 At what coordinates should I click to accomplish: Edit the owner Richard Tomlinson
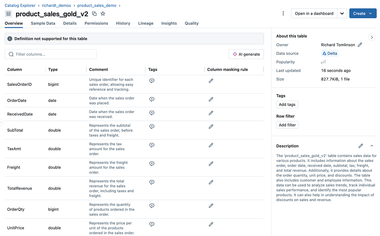click(x=360, y=45)
